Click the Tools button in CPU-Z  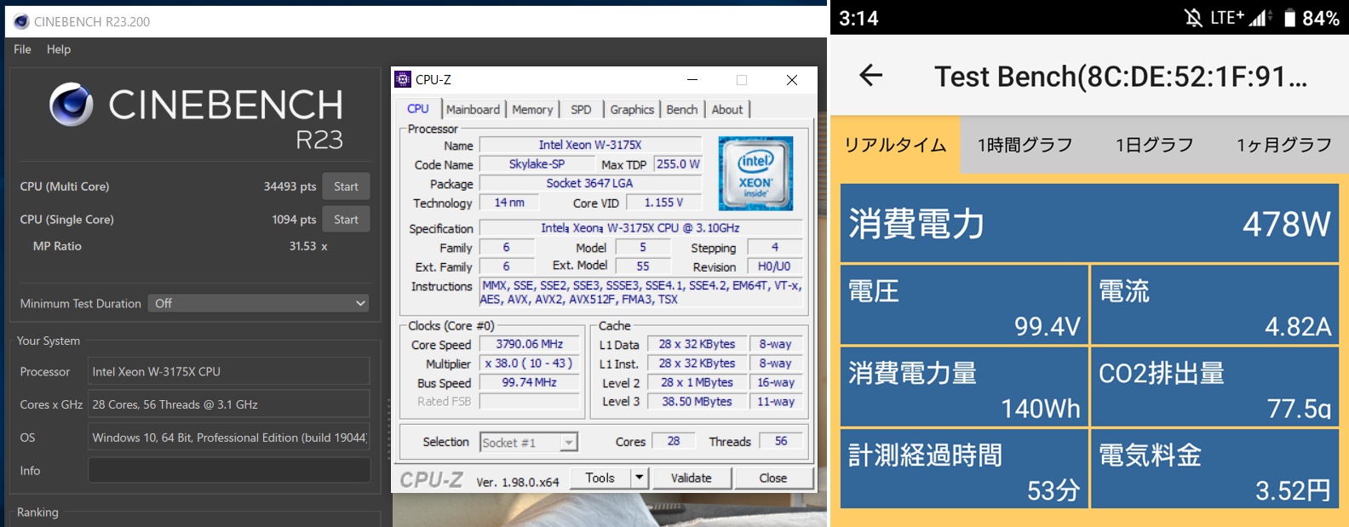pyautogui.click(x=600, y=478)
